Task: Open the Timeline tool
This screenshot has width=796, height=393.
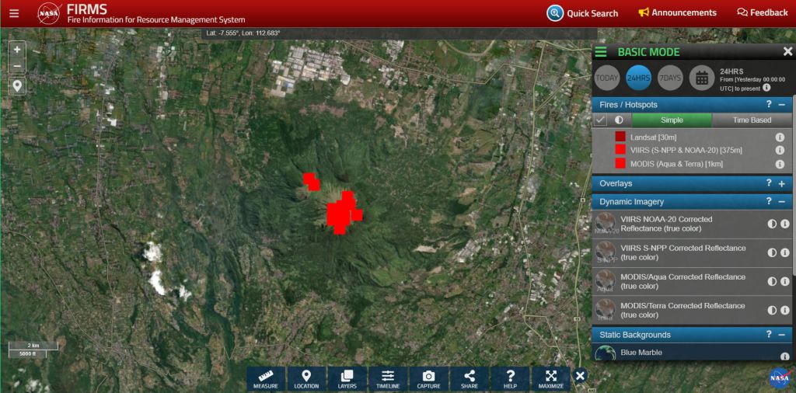Action: pyautogui.click(x=388, y=378)
